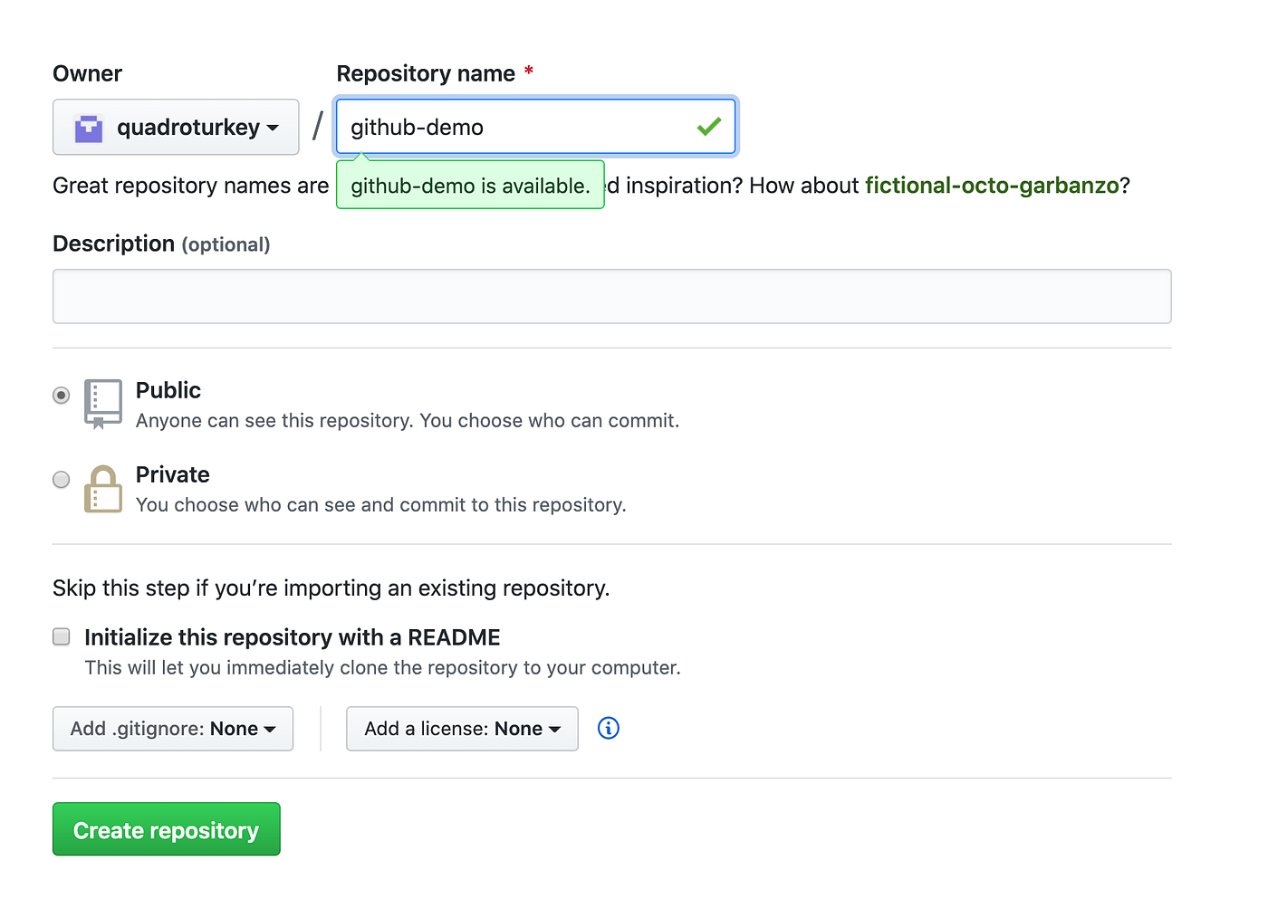Click inside the empty Description field
Viewport: 1268px width, 908px height.
click(611, 296)
